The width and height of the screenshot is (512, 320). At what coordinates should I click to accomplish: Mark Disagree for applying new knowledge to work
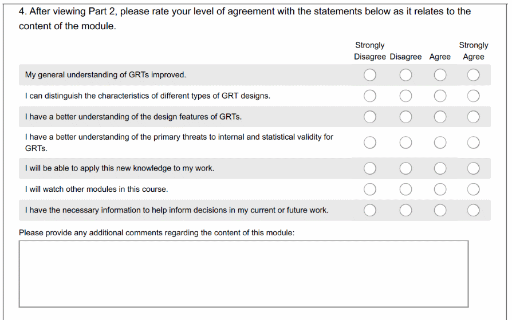point(405,168)
